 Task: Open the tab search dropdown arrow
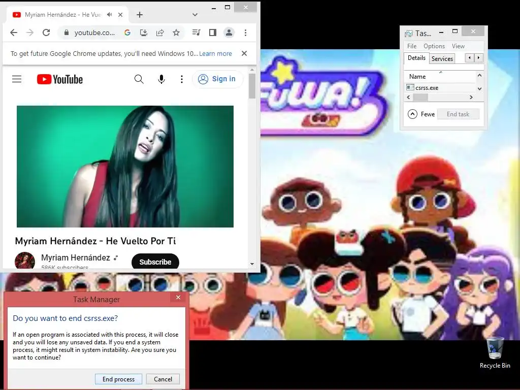[x=195, y=15]
